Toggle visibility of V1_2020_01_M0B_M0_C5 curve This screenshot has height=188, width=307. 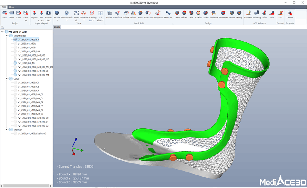point(15,106)
